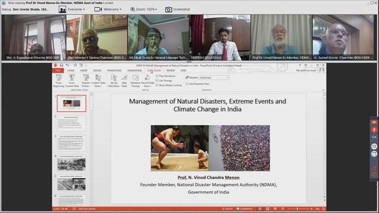Open the Everyone dropdown in viewer toolbar
This screenshot has height=213, width=379.
point(76,9)
